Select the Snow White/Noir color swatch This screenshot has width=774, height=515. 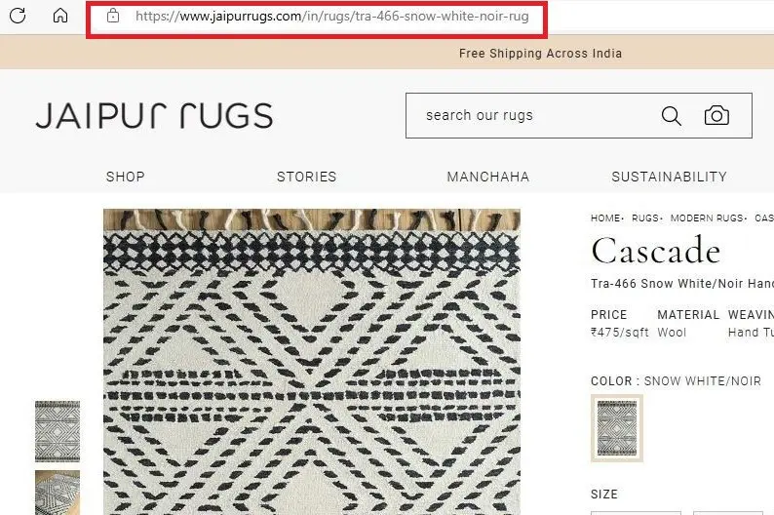617,428
